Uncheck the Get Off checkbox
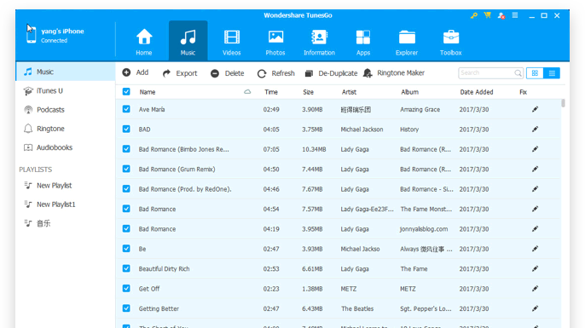 pos(126,289)
